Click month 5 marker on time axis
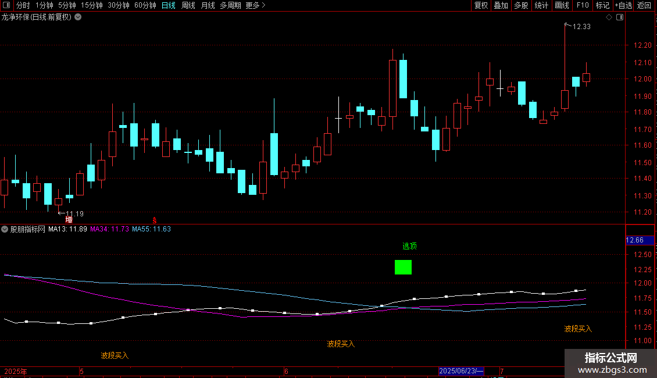The image size is (657, 378). (x=82, y=371)
